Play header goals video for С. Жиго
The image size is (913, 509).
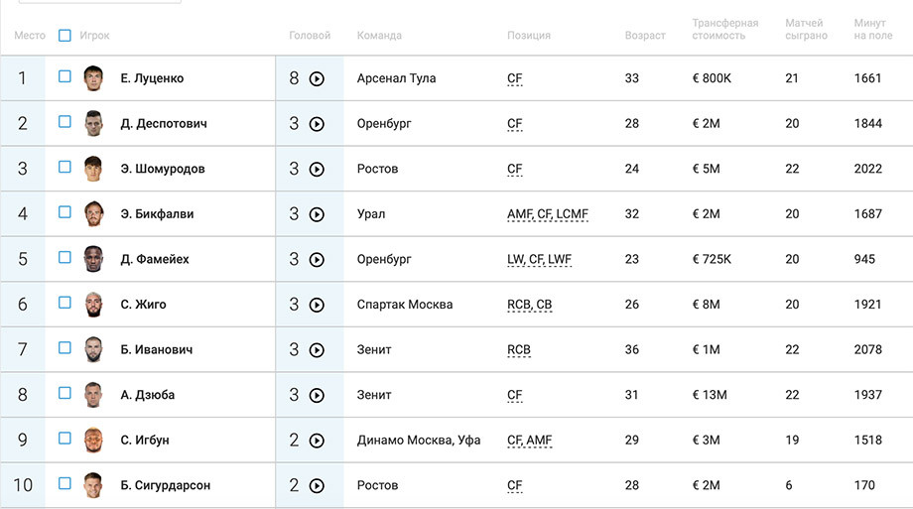[317, 306]
